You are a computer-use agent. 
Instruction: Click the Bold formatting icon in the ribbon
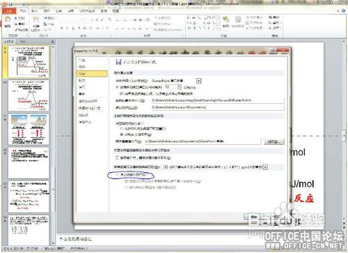tap(62, 28)
